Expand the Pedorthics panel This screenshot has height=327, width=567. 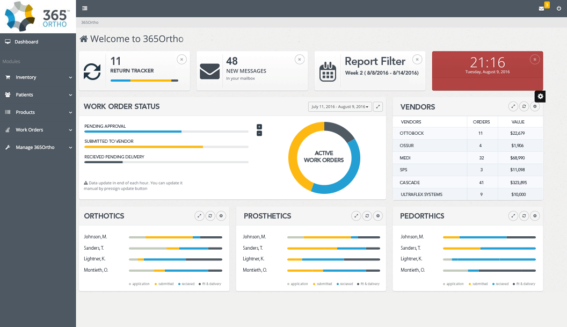point(513,216)
